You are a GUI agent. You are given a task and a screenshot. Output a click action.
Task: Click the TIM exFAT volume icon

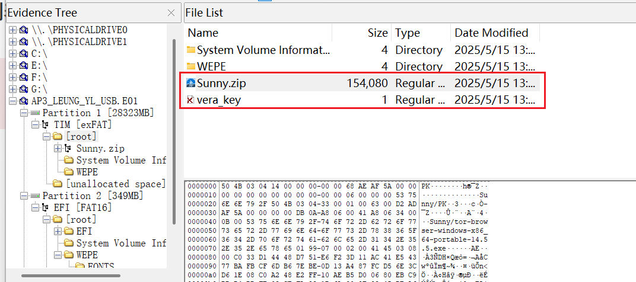(44, 124)
